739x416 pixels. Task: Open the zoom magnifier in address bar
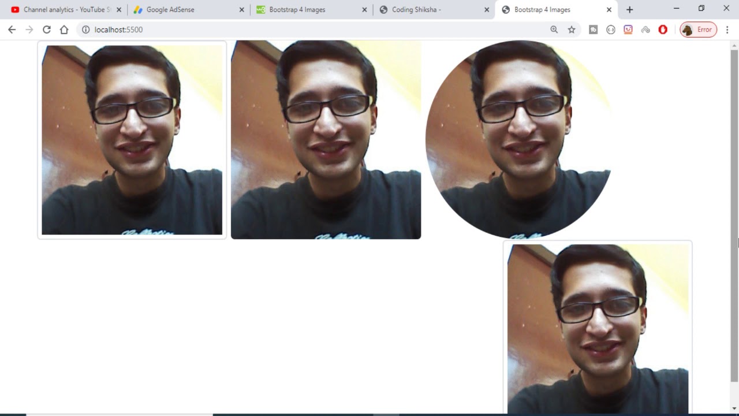click(x=554, y=29)
